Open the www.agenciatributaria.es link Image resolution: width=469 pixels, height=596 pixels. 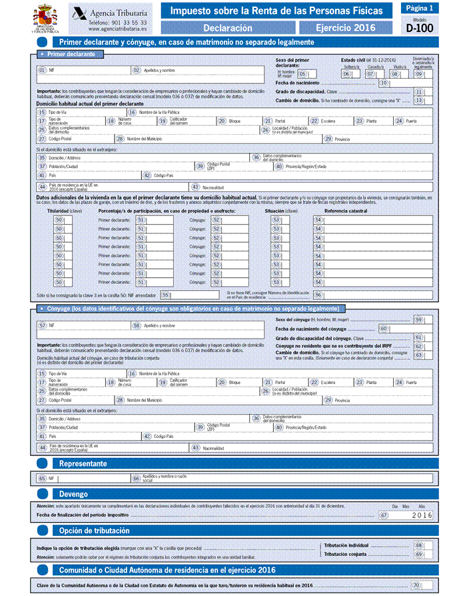(117, 30)
